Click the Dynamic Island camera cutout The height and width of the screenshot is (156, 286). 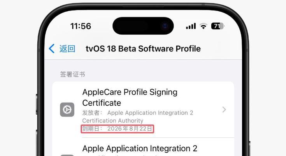[x=143, y=26]
